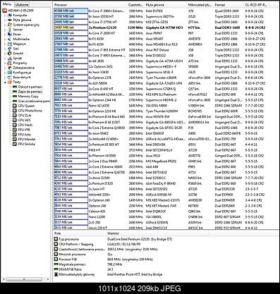
Task: Click the Typ procesora field icon
Action: [56, 239]
